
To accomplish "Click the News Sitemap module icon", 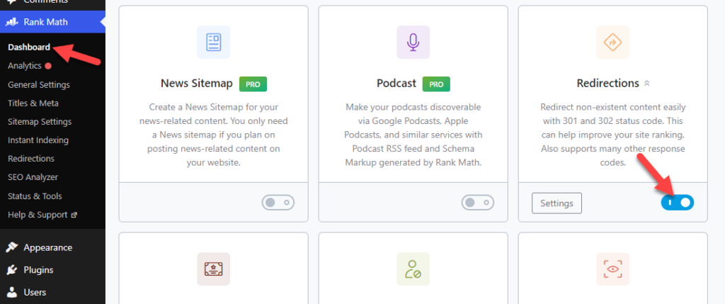I will point(213,42).
